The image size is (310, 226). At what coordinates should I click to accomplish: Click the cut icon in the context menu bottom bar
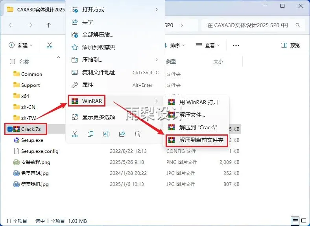[75, 134]
